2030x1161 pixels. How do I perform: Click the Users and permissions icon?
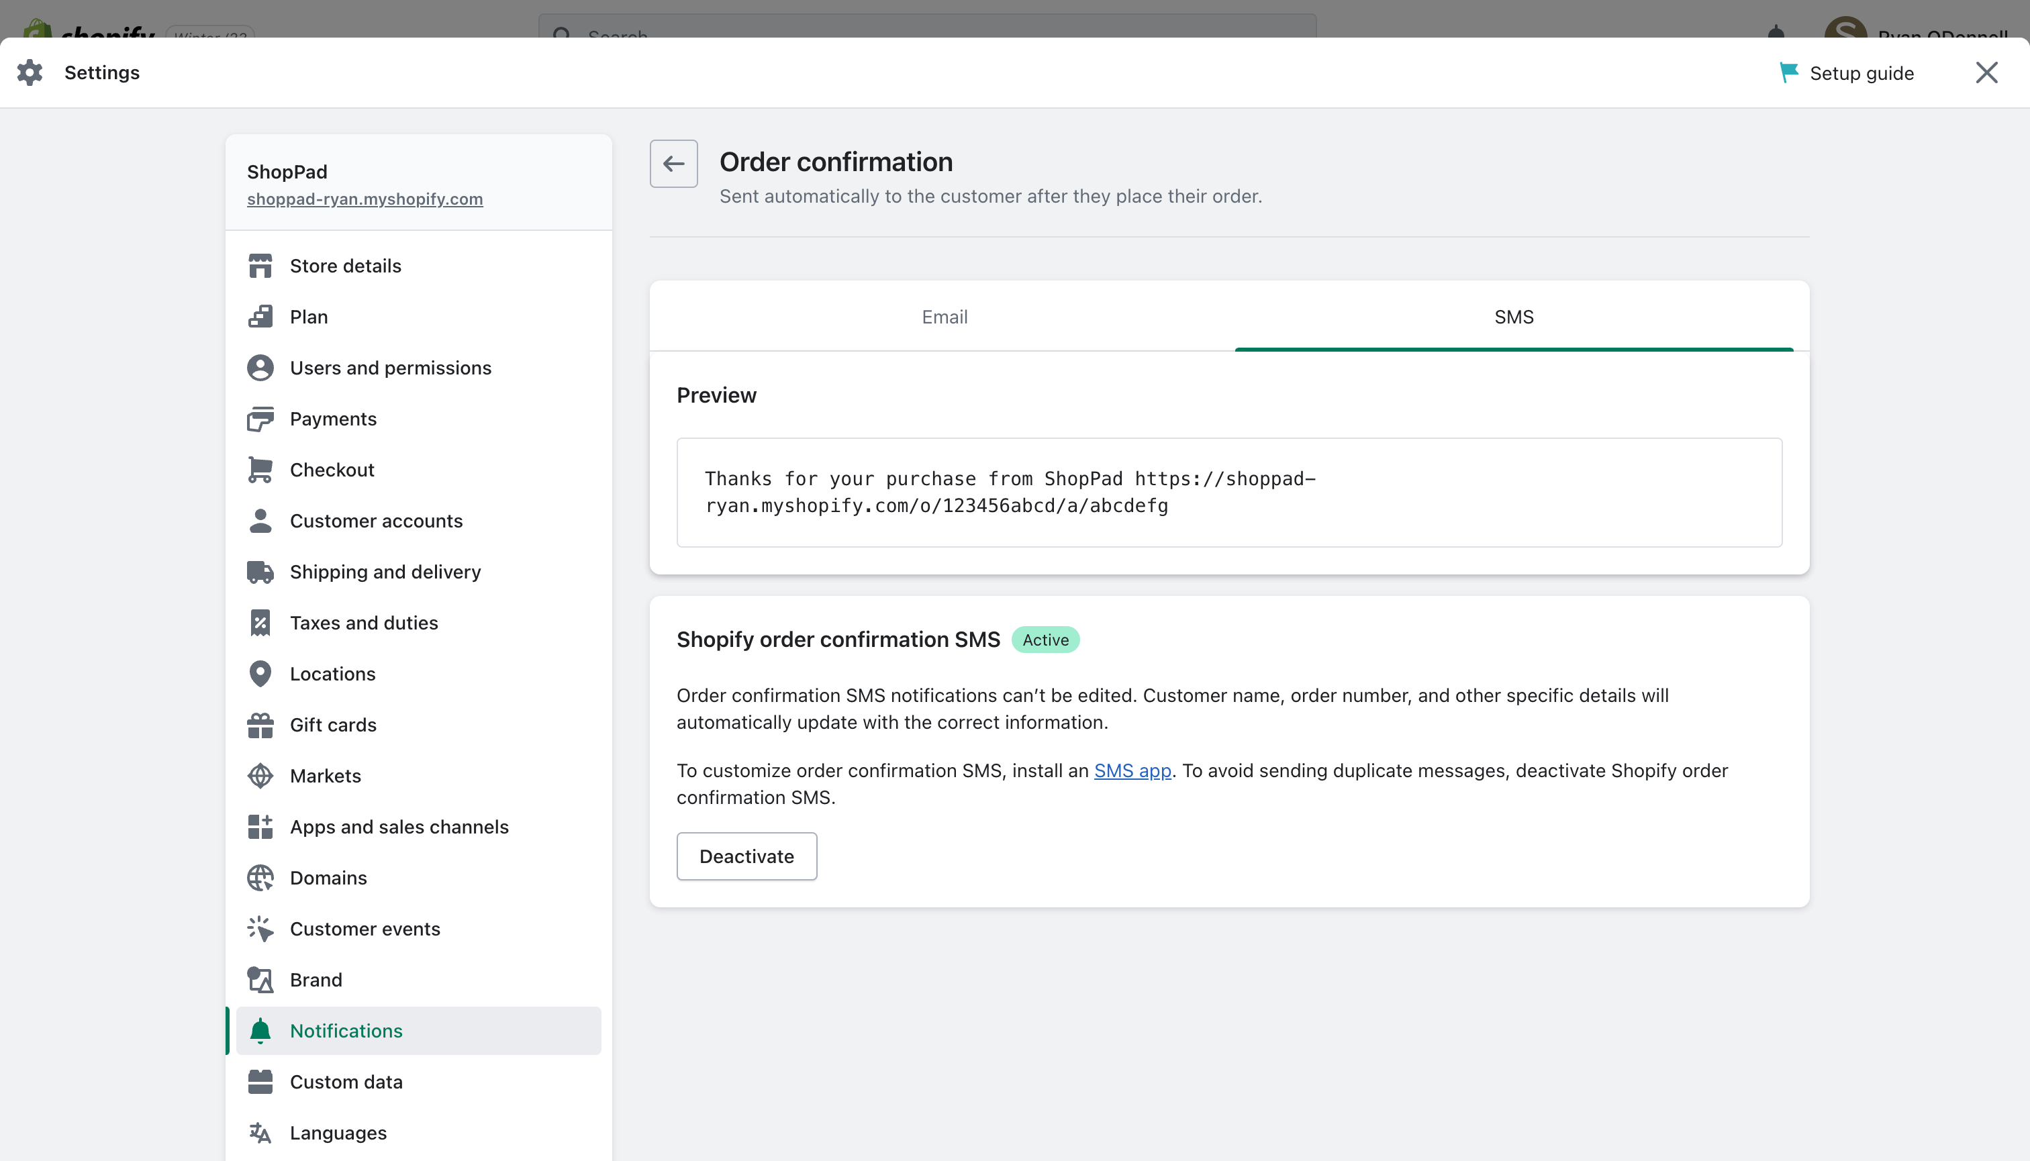[x=260, y=366]
